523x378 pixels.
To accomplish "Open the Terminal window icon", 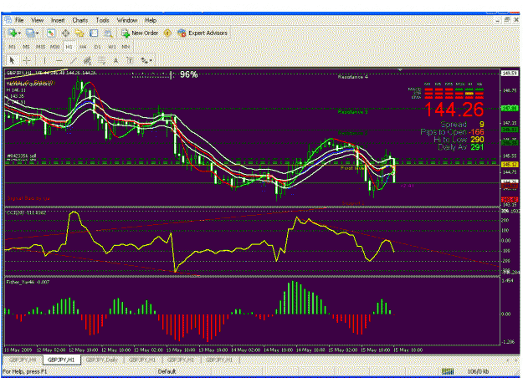I will tap(94, 33).
